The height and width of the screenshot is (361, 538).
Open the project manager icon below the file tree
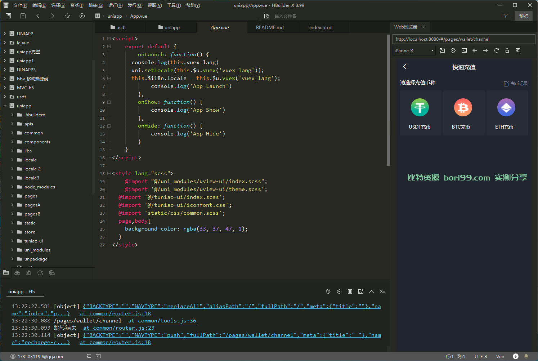[x=6, y=273]
